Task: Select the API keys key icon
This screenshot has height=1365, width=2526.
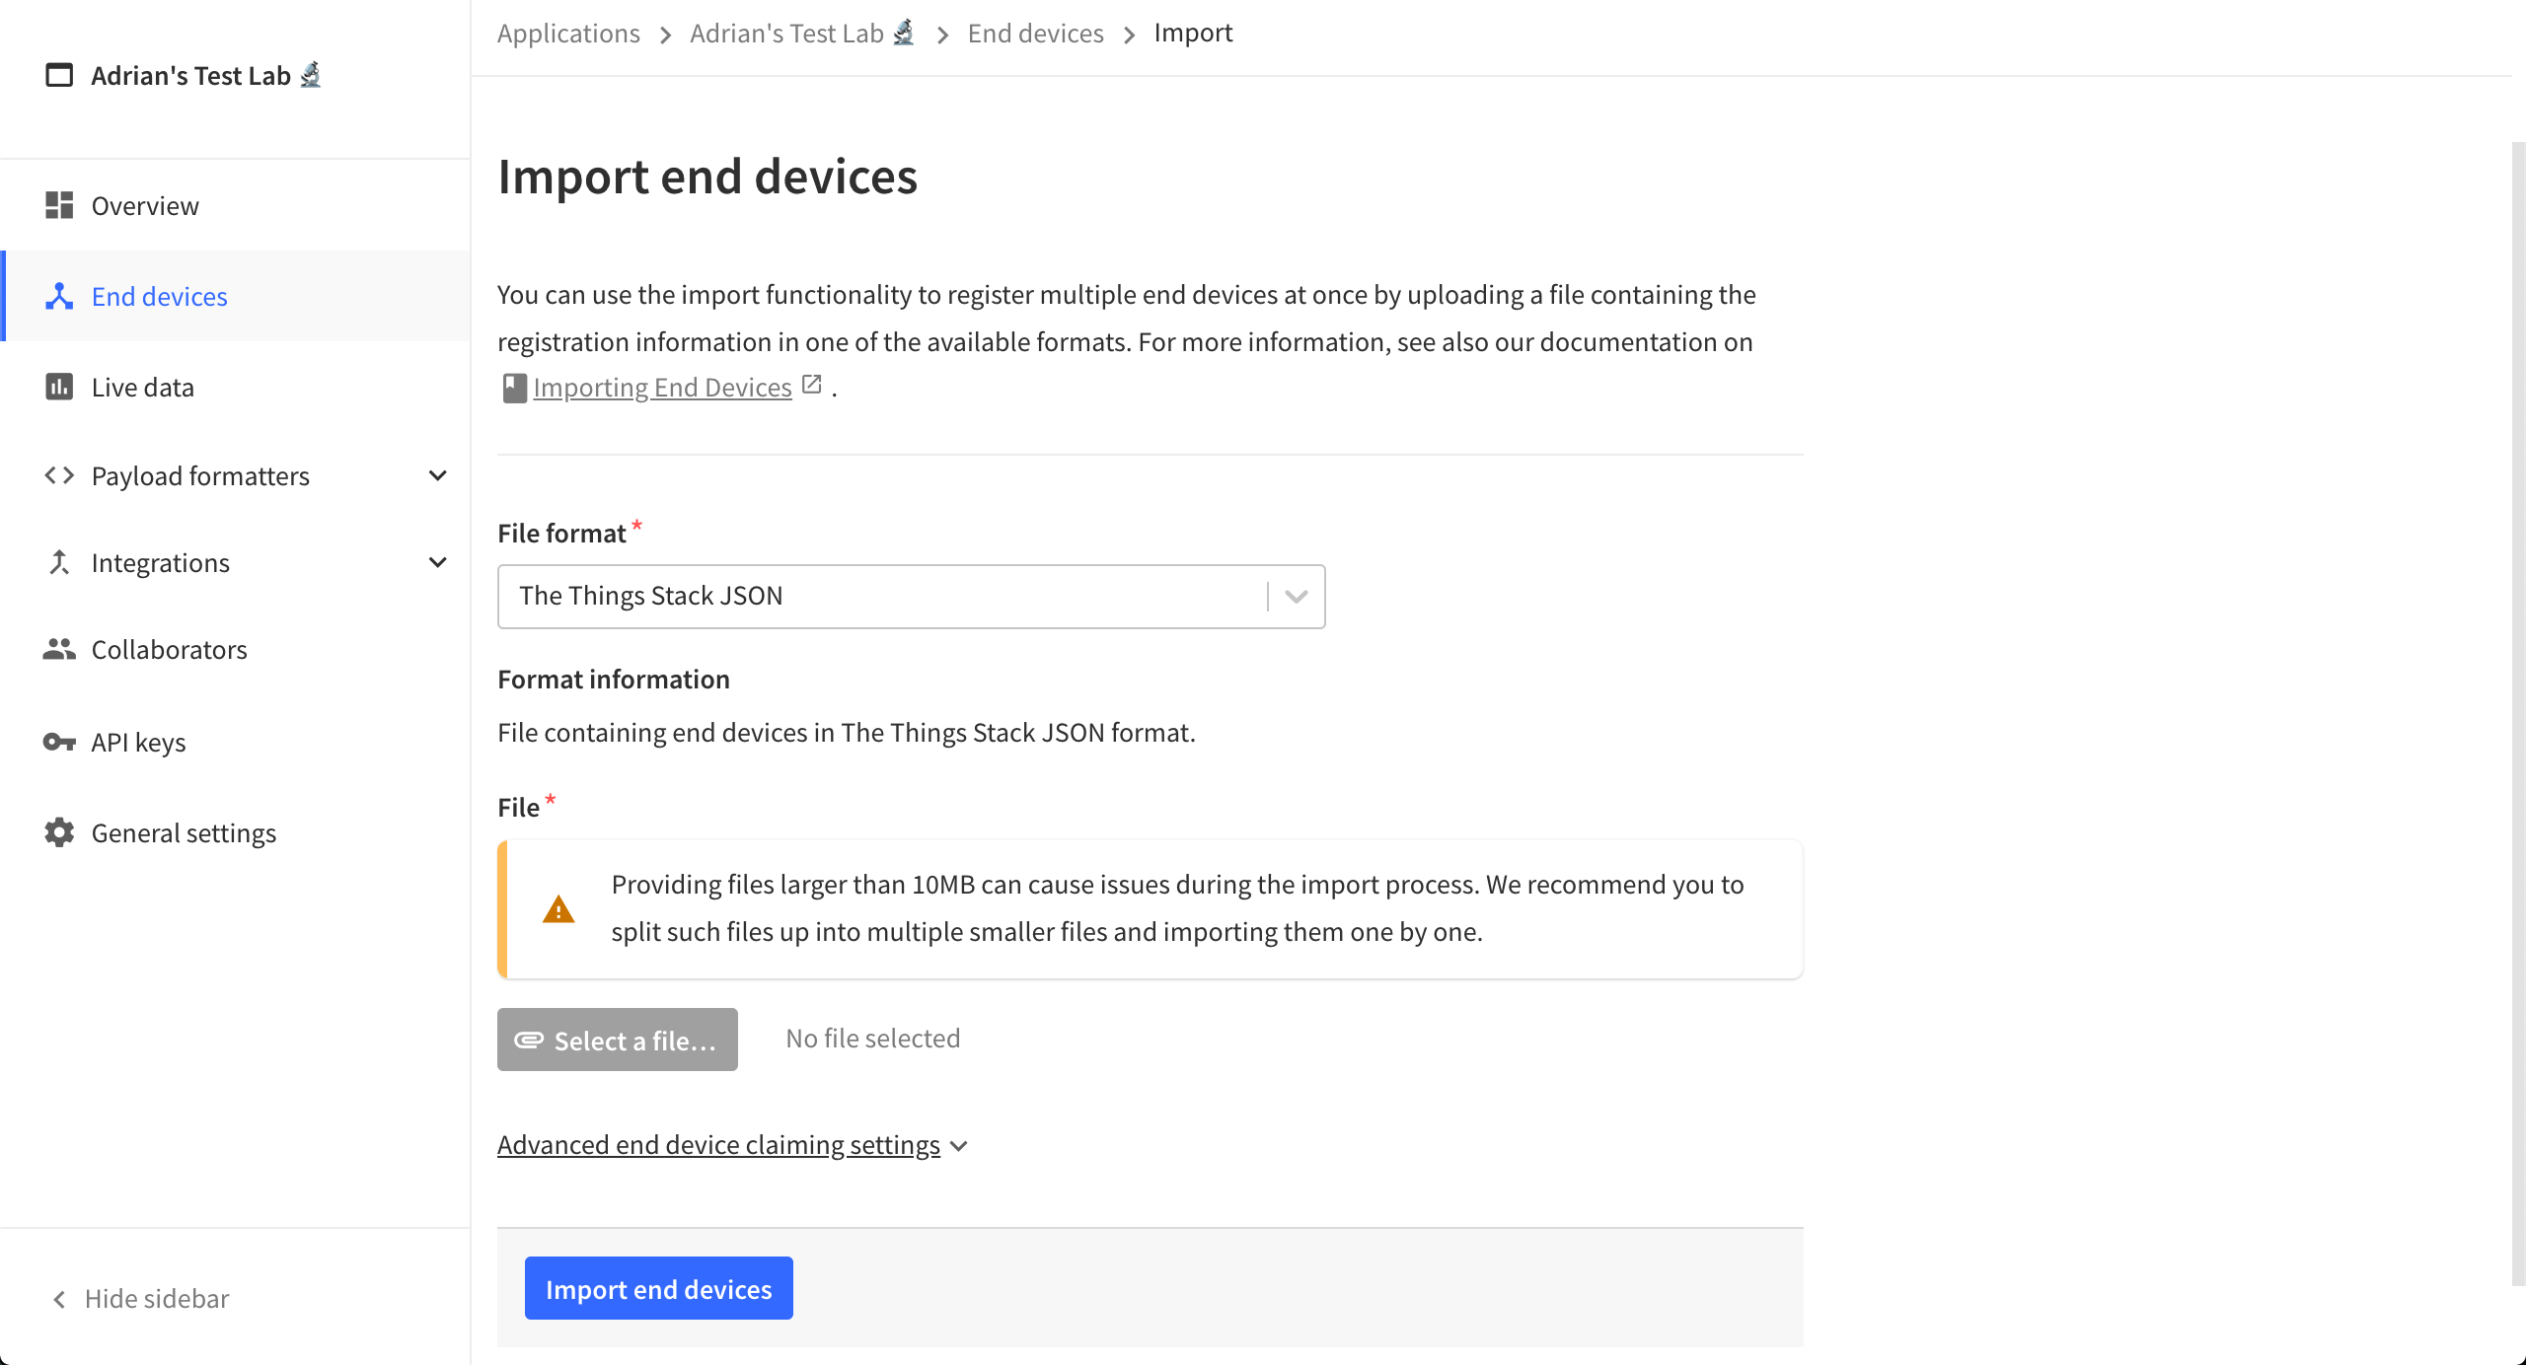Action: pos(58,742)
